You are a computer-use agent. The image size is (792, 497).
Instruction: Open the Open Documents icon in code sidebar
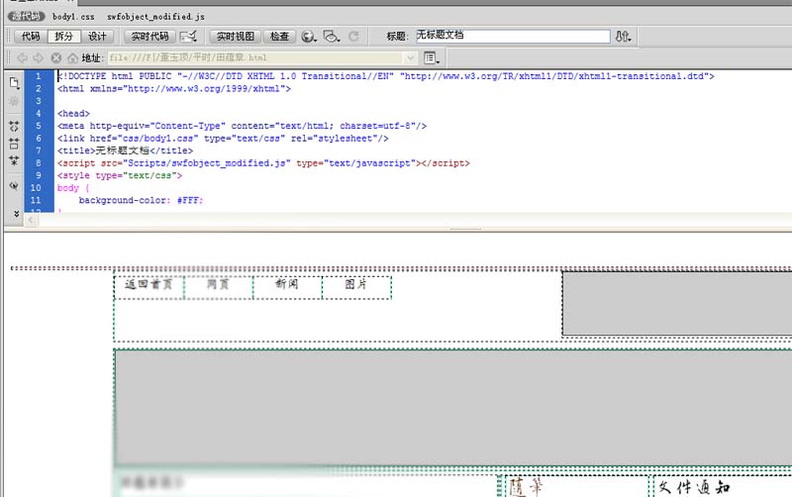(x=14, y=82)
